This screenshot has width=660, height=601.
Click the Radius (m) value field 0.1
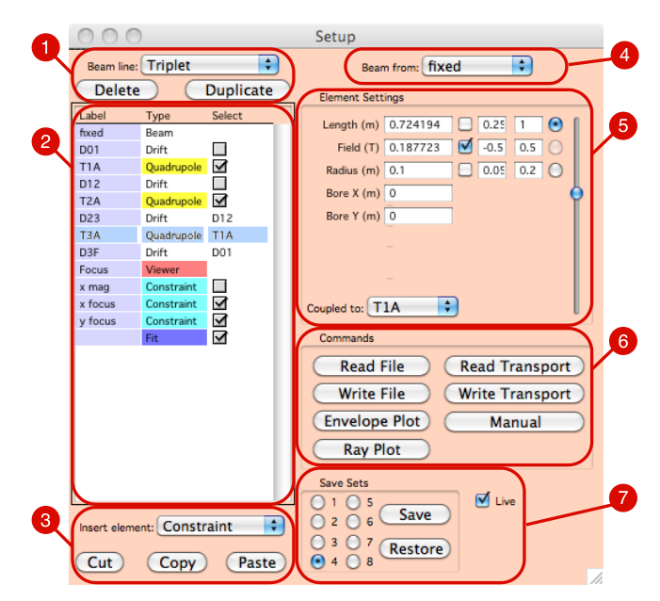coord(418,171)
